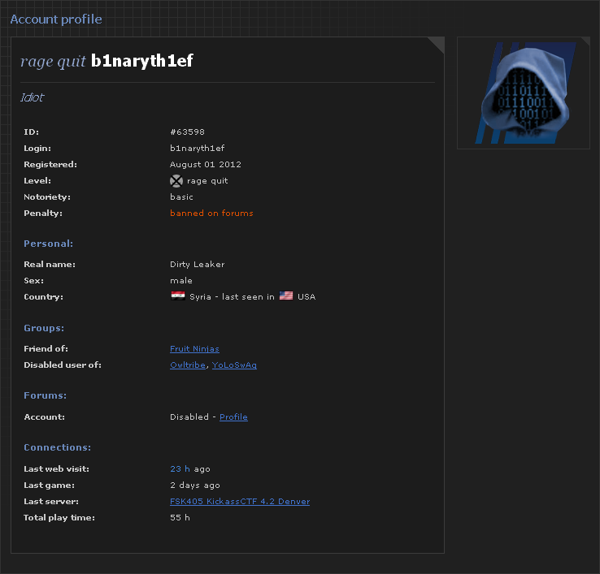Open the Fruit Ninjas group link
600x574 pixels.
194,349
